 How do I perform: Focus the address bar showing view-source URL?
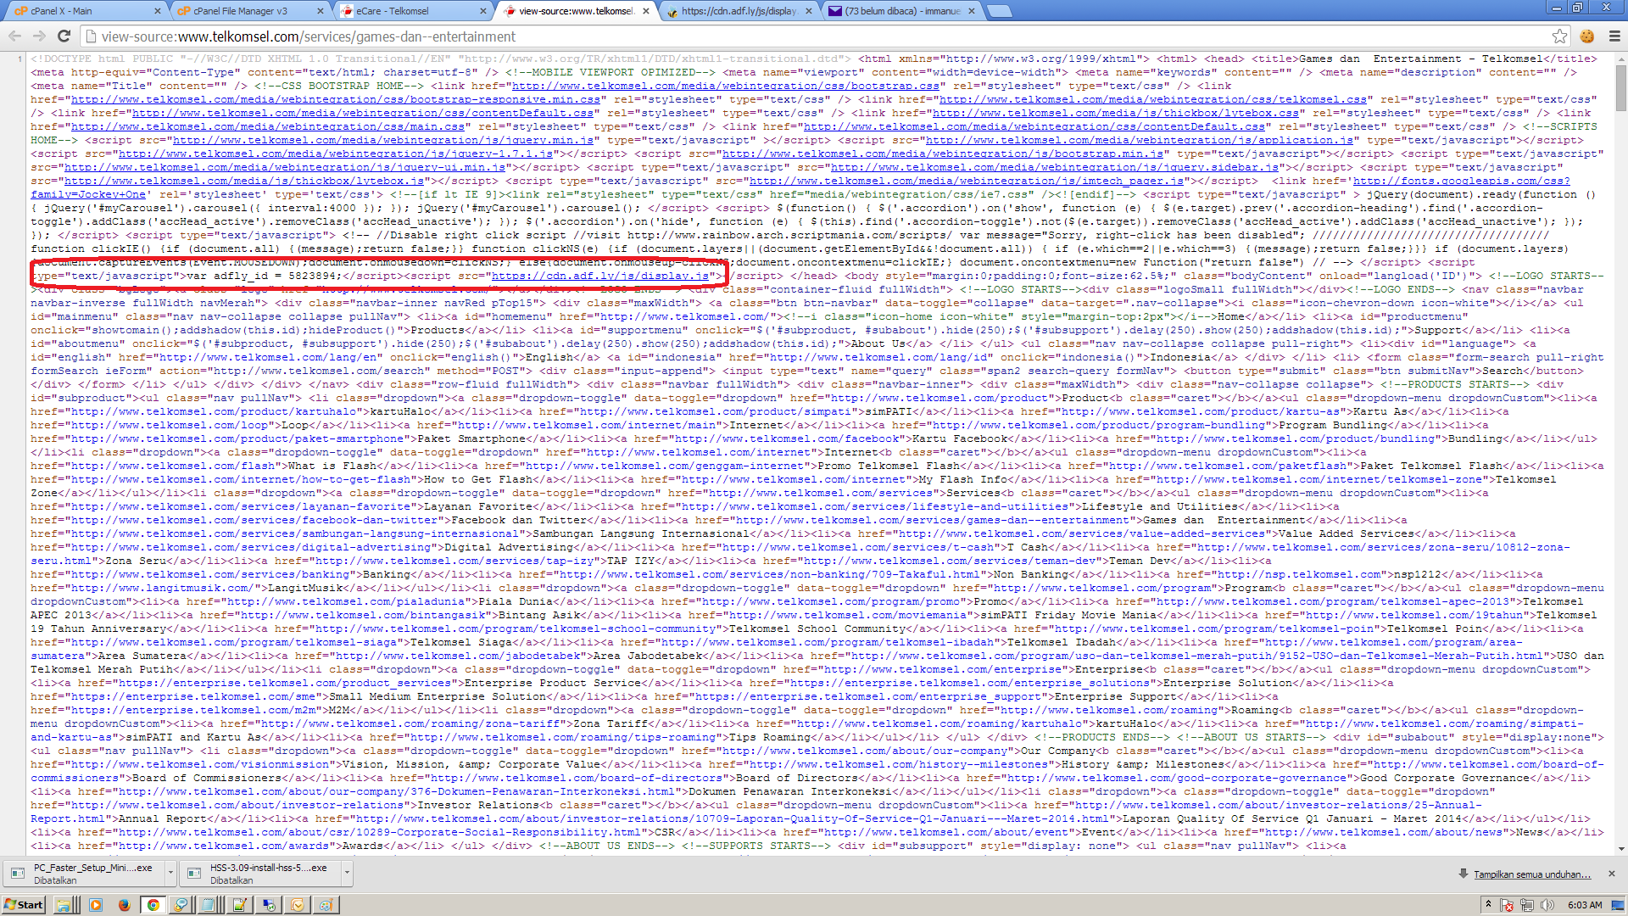coord(814,36)
